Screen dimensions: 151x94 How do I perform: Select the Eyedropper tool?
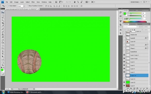[3, 26]
